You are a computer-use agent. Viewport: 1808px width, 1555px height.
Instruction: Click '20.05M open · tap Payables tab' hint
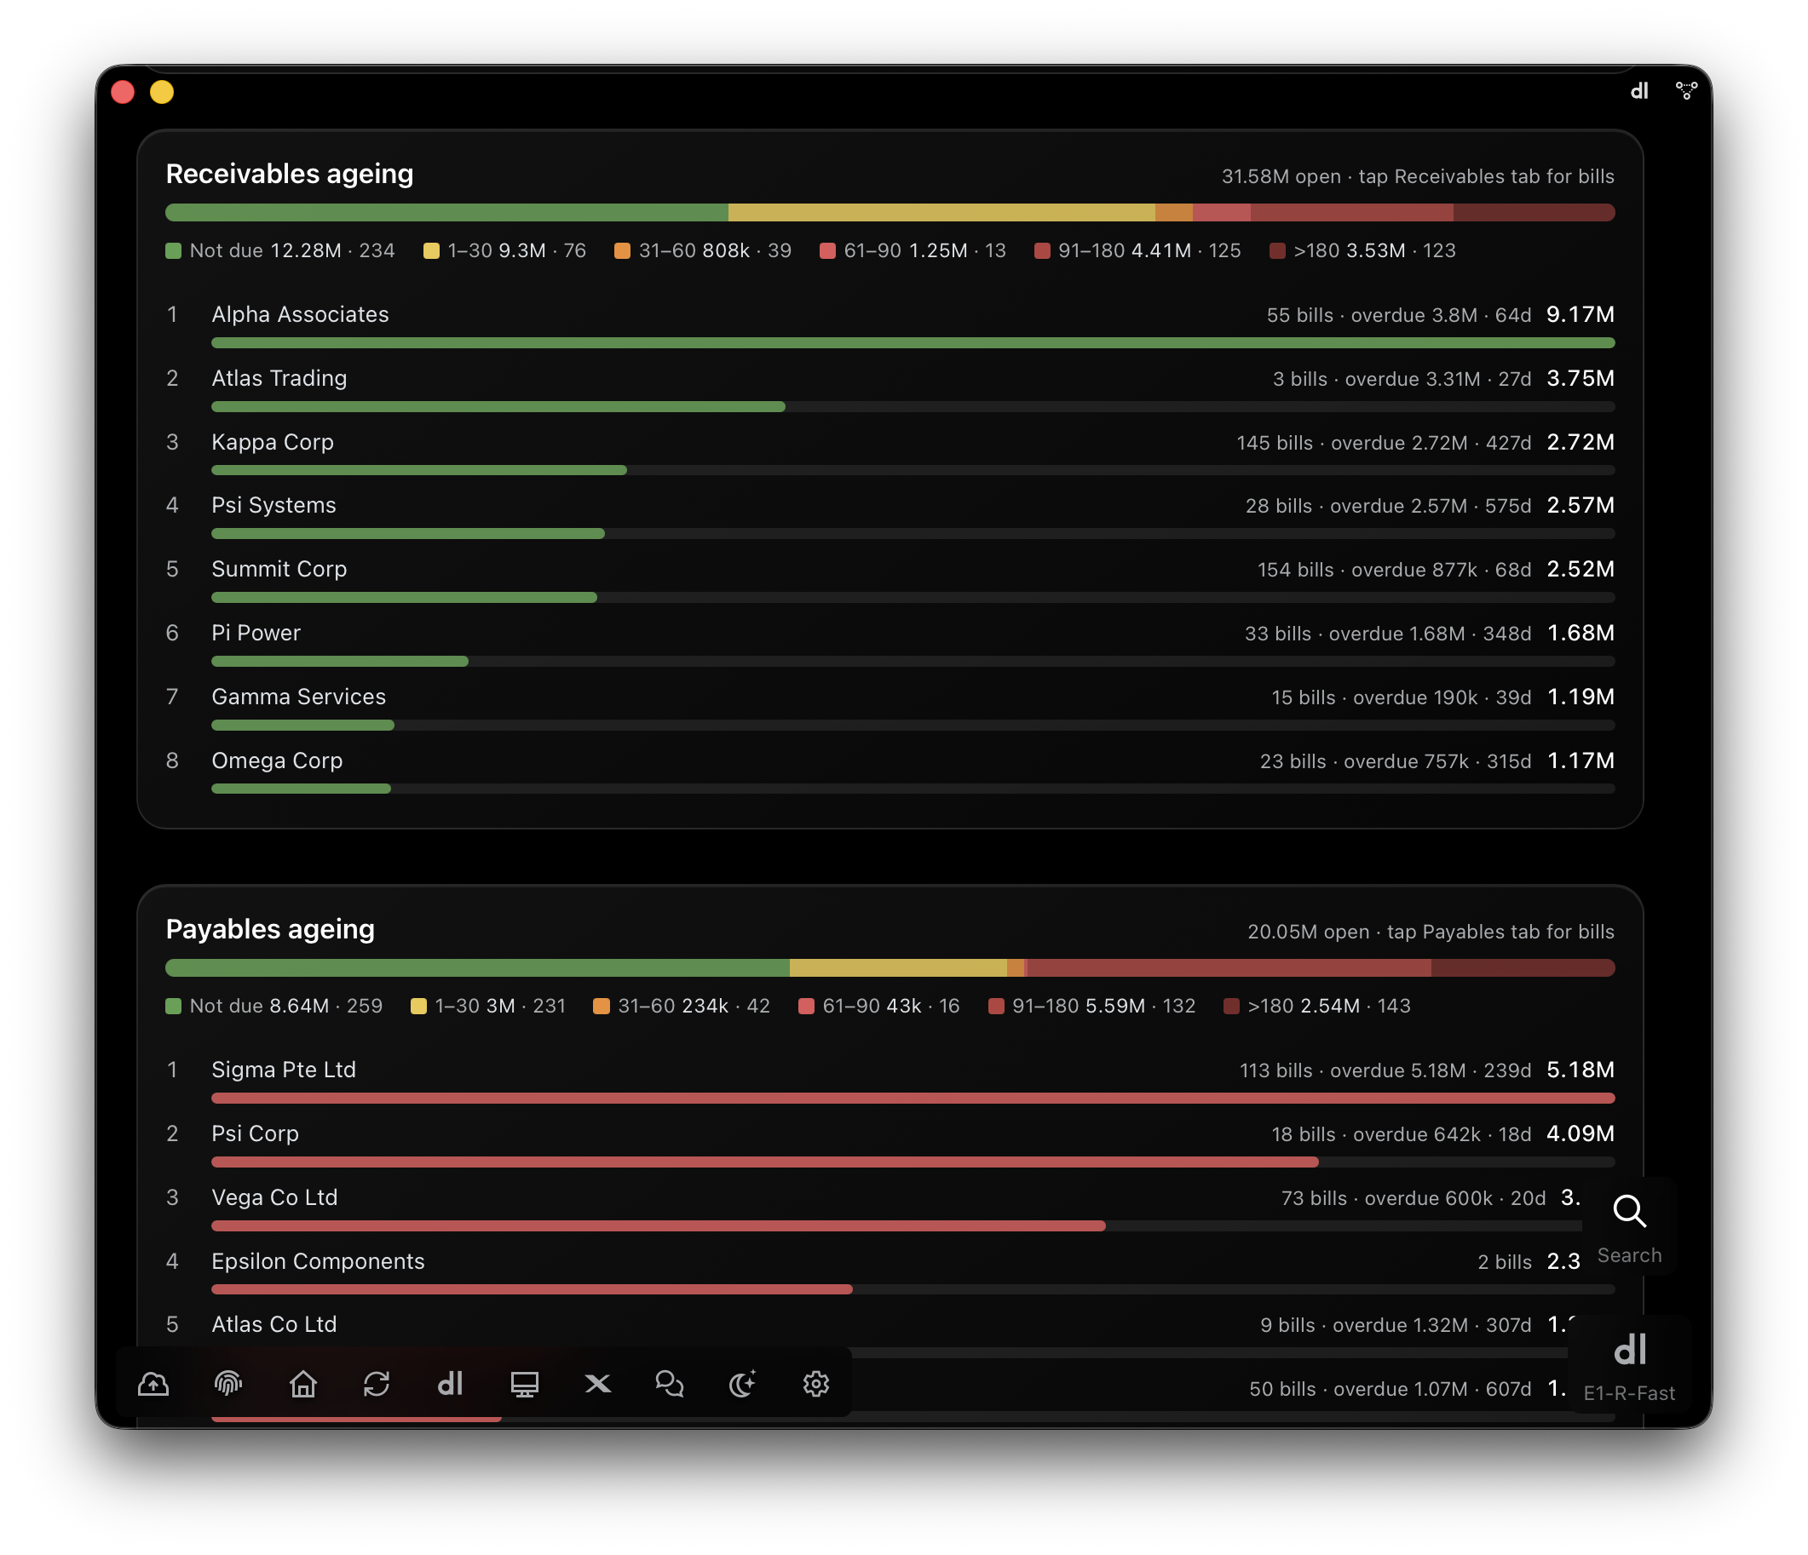point(1431,932)
